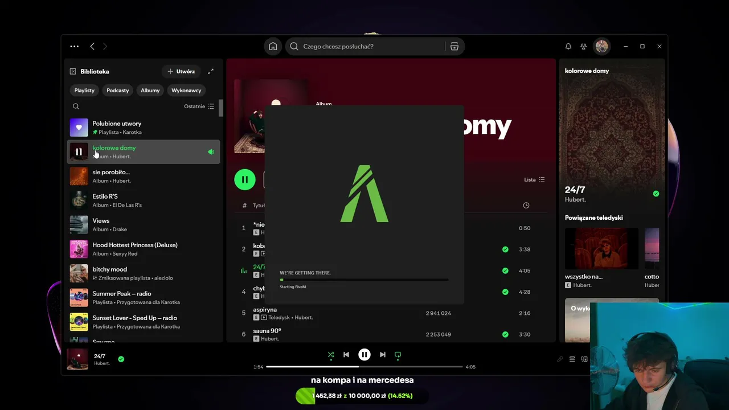Image resolution: width=729 pixels, height=410 pixels.
Task: Skip to the next track
Action: pos(383,355)
